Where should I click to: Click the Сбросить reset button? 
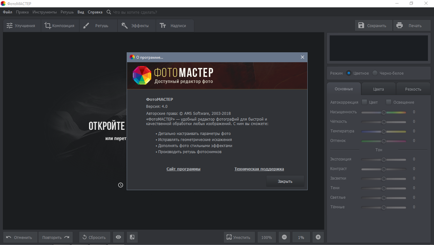point(95,237)
